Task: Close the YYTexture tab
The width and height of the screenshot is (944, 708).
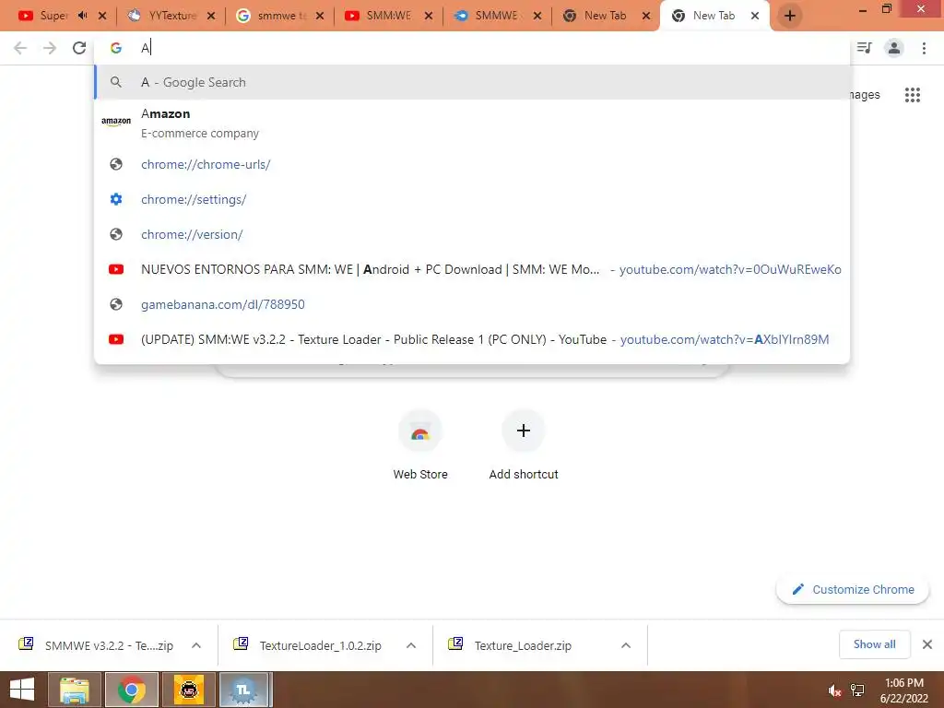Action: pos(211,16)
